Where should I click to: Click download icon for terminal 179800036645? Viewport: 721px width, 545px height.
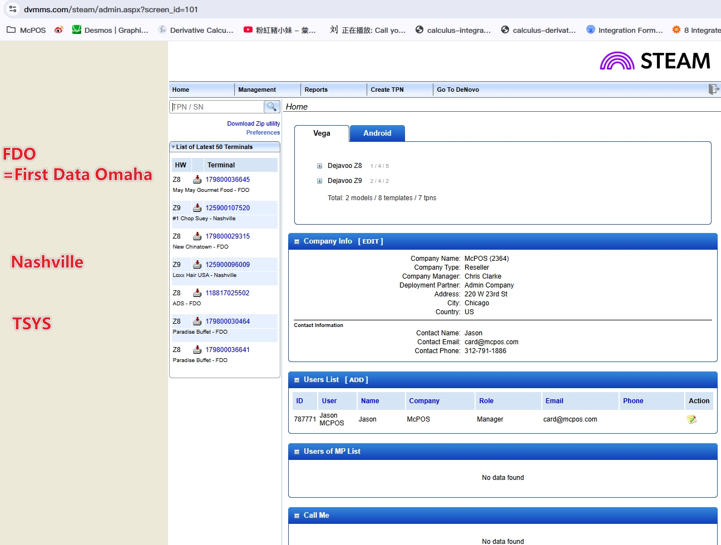tap(197, 180)
